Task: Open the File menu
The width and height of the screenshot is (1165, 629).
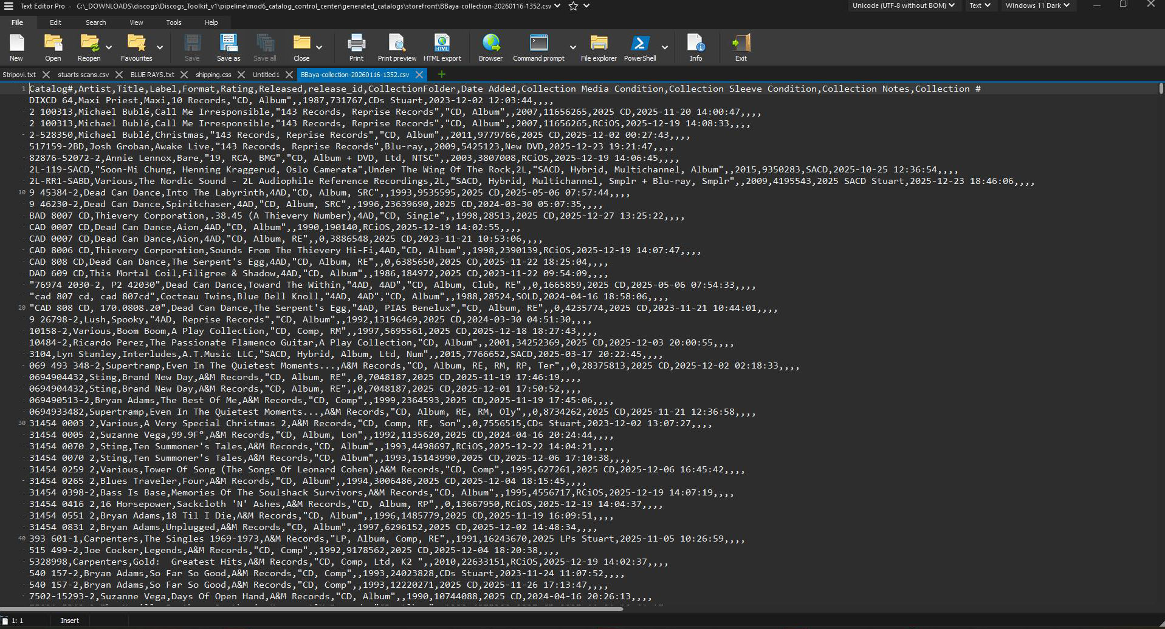Action: coord(17,22)
